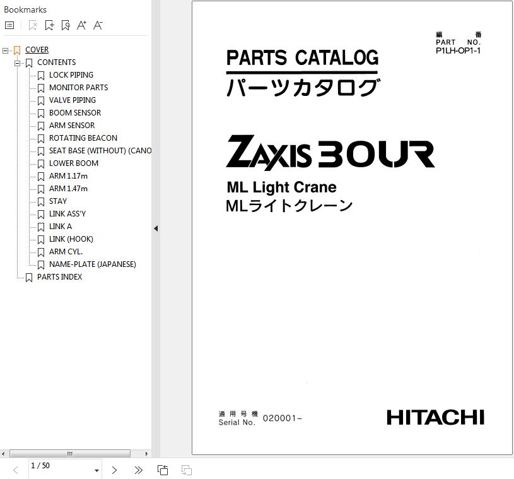Click bookmark icon beside BOOM SENSOR
Image resolution: width=514 pixels, height=479 pixels.
click(x=41, y=114)
